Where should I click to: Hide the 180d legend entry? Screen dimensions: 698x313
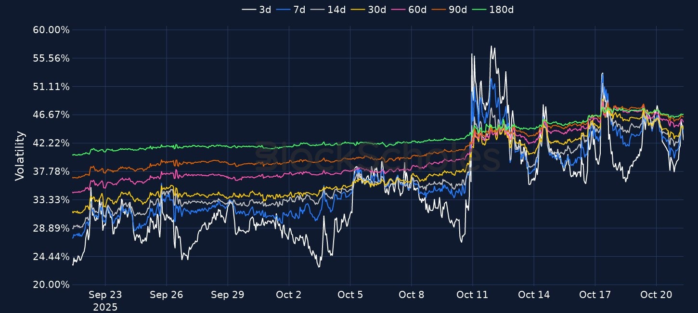point(492,10)
